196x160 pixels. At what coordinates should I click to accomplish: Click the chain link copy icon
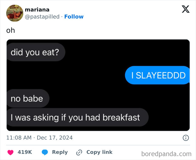point(79,152)
